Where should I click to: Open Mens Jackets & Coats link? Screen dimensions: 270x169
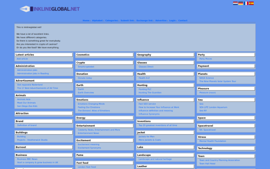coord(150,140)
